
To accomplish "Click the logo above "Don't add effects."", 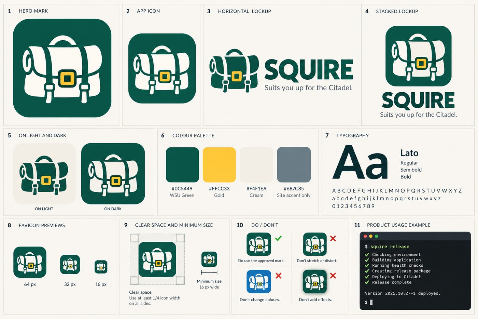I will click(315, 281).
